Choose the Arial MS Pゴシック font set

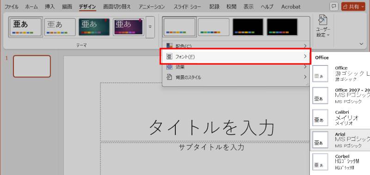(340, 140)
